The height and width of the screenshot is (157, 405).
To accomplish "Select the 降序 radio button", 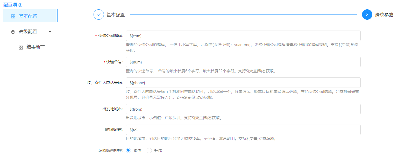I will (x=129, y=151).
